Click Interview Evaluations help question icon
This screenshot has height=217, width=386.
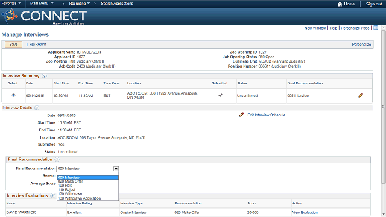point(52,195)
